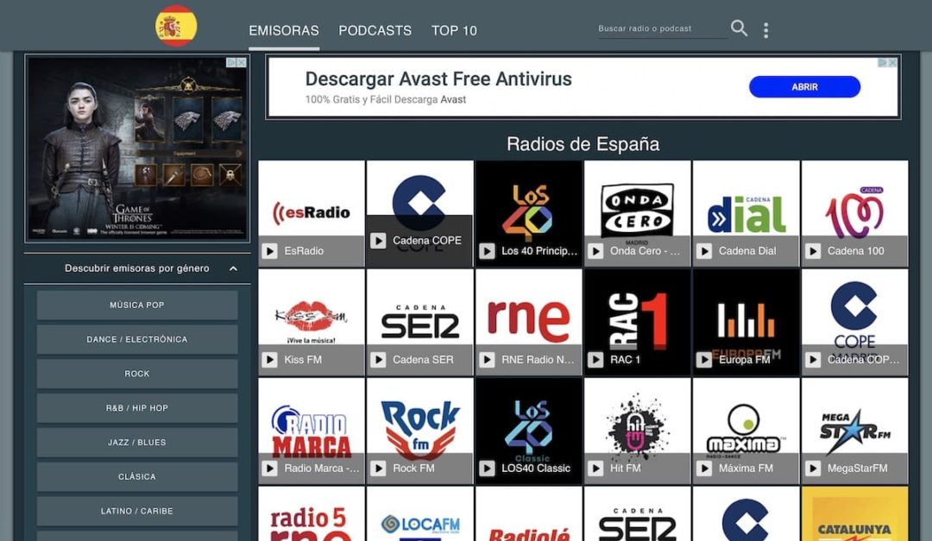Click ABRIR on the Avast advertisement

click(x=804, y=87)
